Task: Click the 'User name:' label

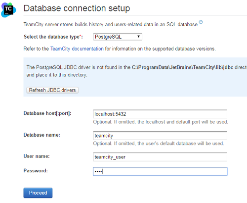Action: pyautogui.click(x=37, y=156)
